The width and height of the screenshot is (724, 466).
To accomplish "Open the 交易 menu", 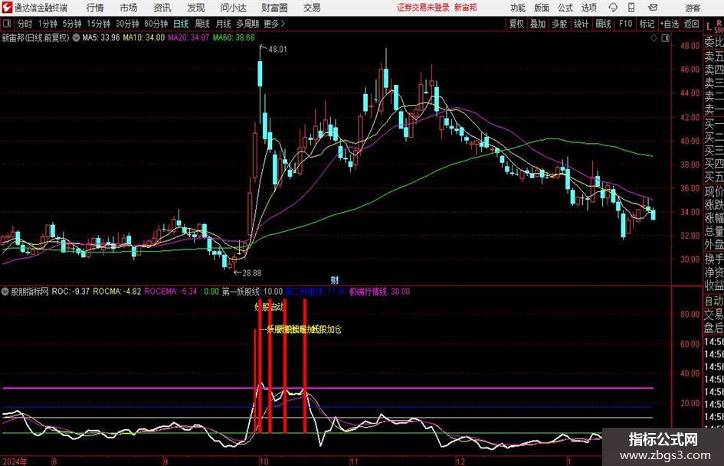I will pos(312,8).
